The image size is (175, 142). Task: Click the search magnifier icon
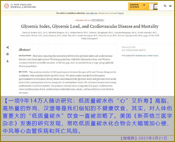pyautogui.click(x=165, y=6)
